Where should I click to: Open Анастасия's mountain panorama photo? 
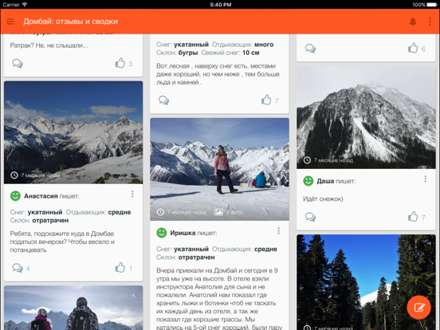(73, 132)
